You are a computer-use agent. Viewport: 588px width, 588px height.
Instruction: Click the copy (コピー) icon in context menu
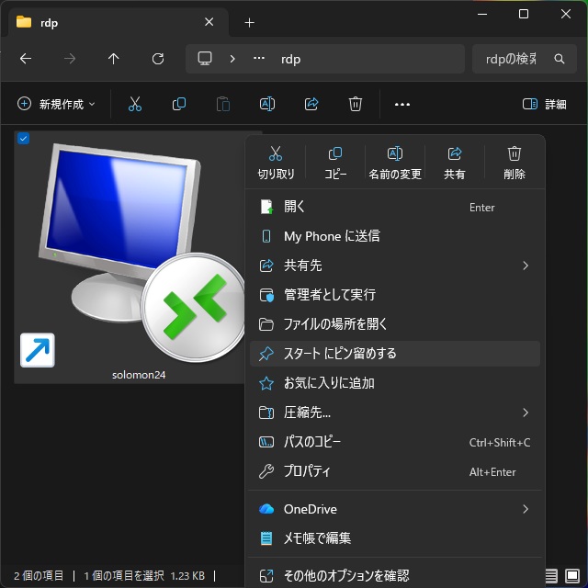[x=335, y=154]
